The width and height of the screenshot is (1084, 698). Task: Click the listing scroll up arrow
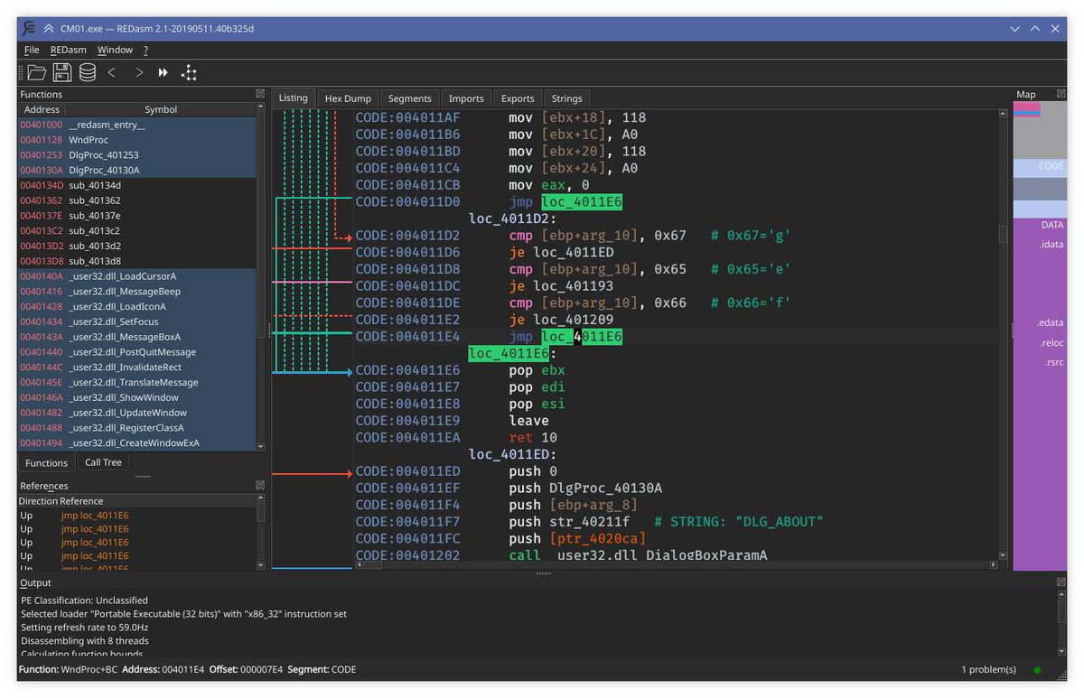(x=1002, y=114)
